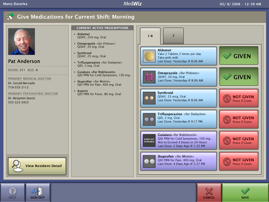Click the Aldomet pill photo thumbnail
The width and height of the screenshot is (269, 202).
coord(149,55)
